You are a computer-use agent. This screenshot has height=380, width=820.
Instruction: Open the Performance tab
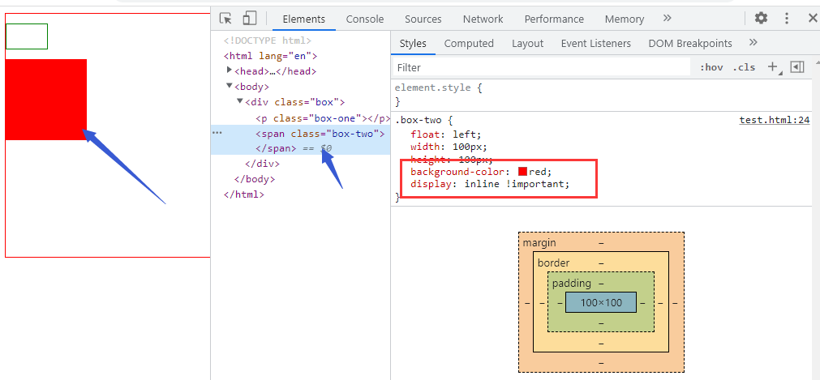pyautogui.click(x=554, y=19)
